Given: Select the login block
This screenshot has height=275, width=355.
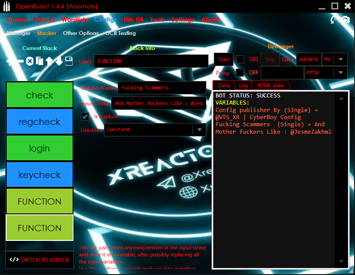Looking at the screenshot, I should point(40,148).
